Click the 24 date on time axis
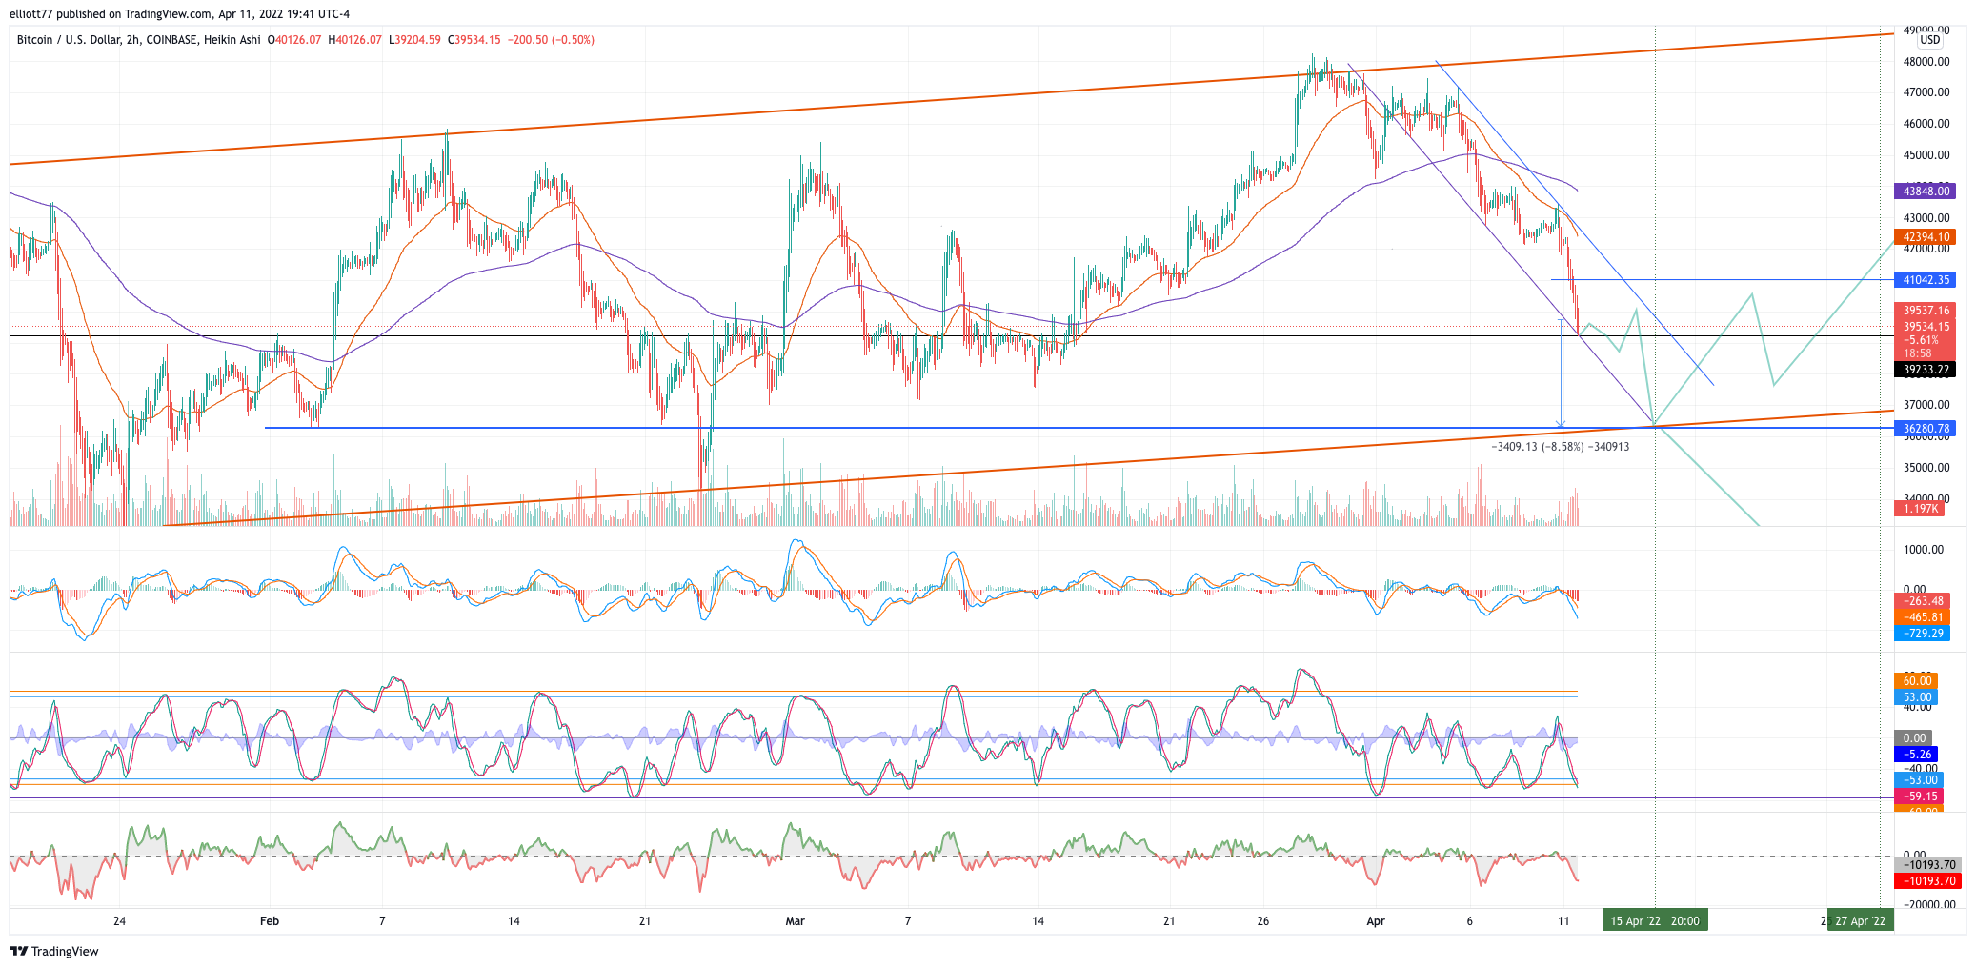 tap(119, 921)
